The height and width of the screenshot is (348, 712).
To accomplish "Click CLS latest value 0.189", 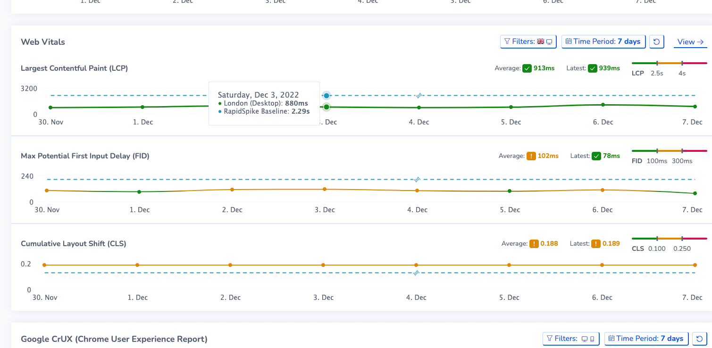I will [611, 244].
